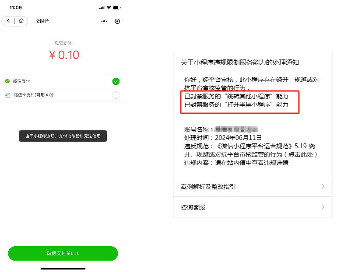358x272 pixels.
Task: Tap the green WeChat Pay logo icon
Action: (x=7, y=81)
